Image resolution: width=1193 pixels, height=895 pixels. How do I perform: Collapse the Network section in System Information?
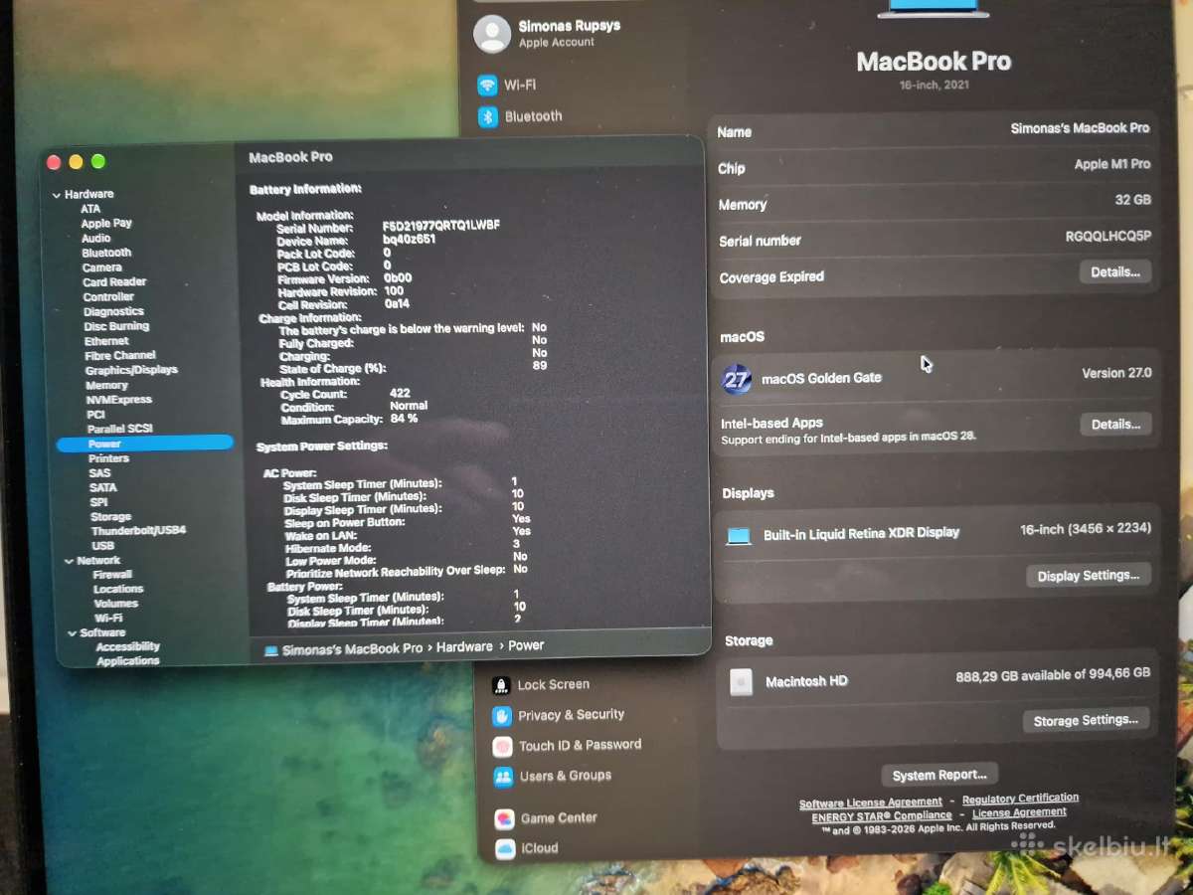tap(68, 561)
